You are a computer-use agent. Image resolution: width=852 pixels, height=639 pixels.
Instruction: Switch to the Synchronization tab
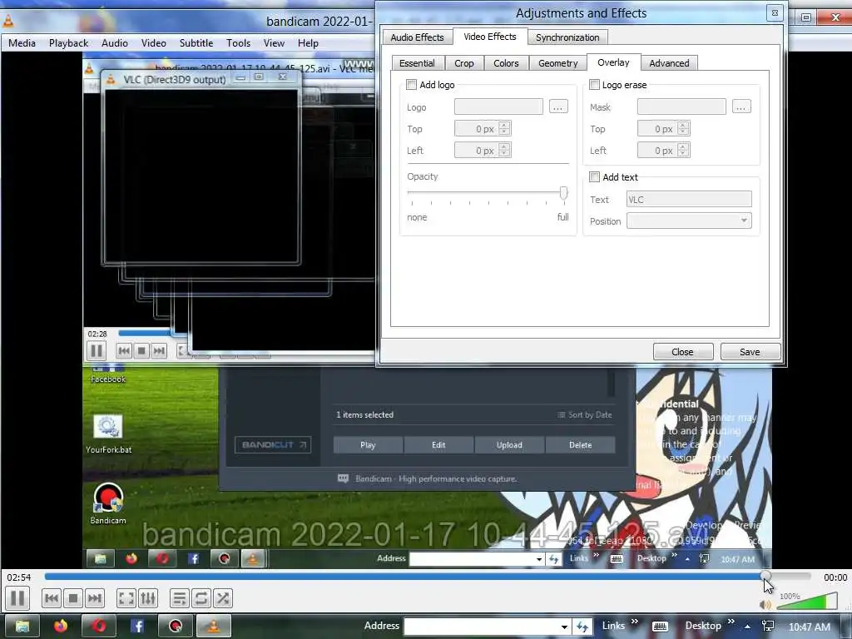(567, 37)
